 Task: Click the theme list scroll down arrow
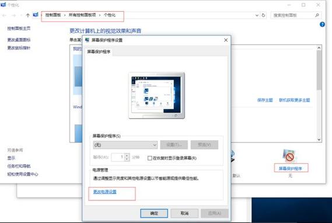[x=319, y=140]
